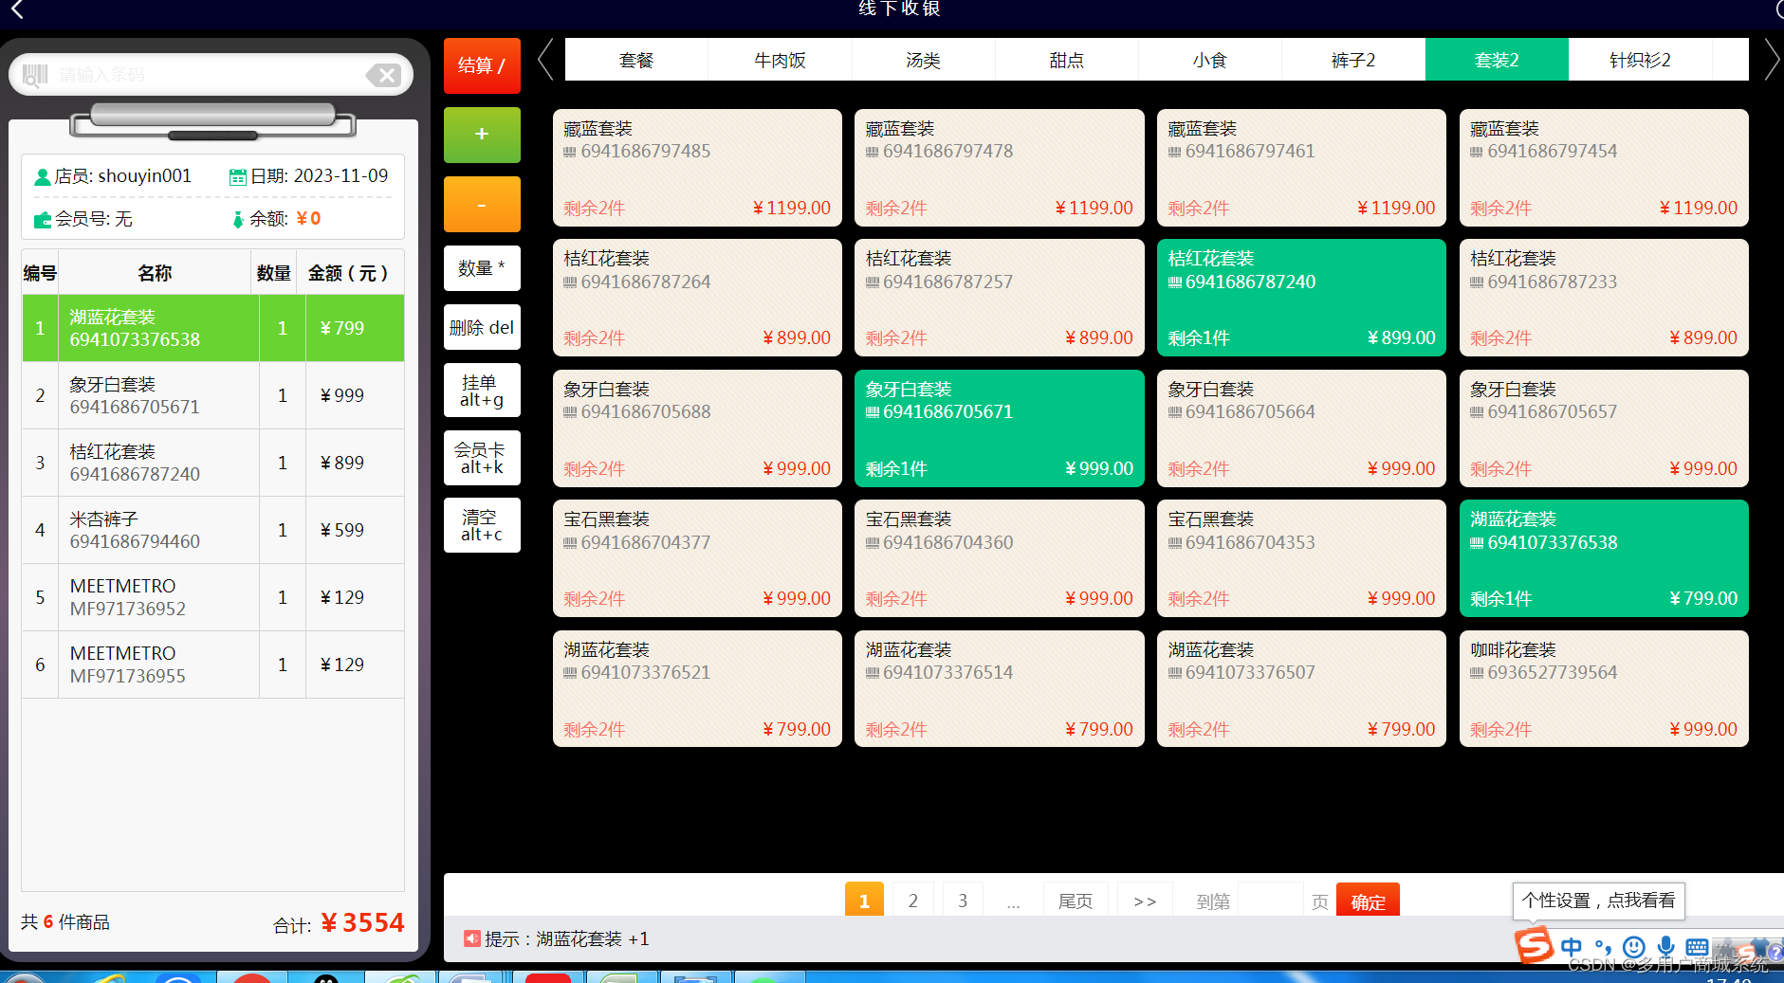The width and height of the screenshot is (1784, 983).
Task: Decrease quantity with orange minus button
Action: (x=482, y=204)
